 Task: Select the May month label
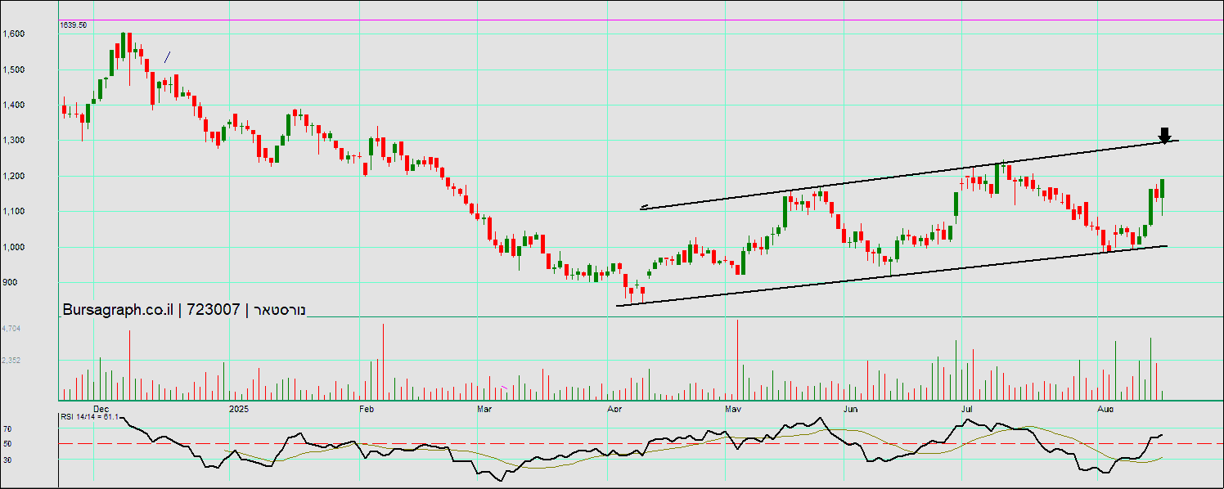[x=733, y=408]
